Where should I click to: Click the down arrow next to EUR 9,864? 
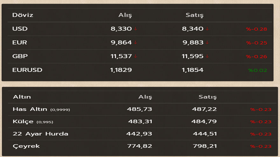point(136,43)
